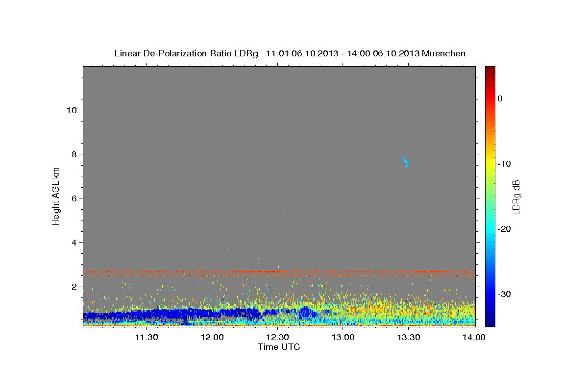The height and width of the screenshot is (392, 588).
Task: Click the 13:30 time tick label
Action: (x=408, y=337)
